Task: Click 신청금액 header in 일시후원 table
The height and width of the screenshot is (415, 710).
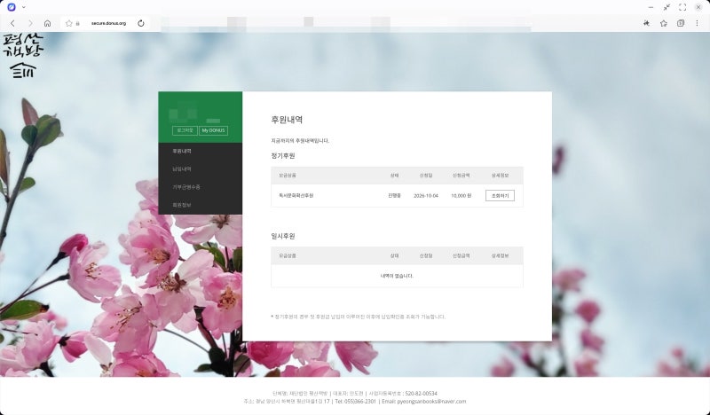Action: pyautogui.click(x=461, y=255)
